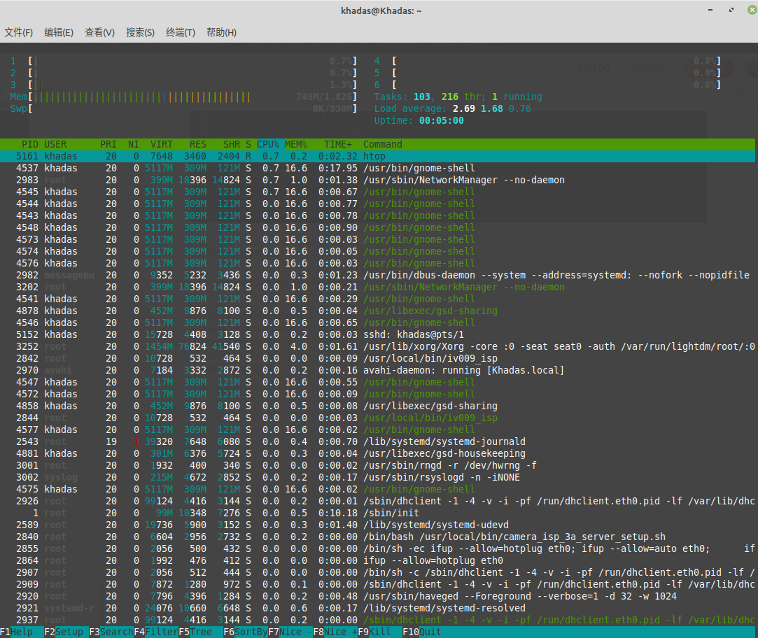Image resolution: width=758 pixels, height=638 pixels.
Task: Select iv009_isp process row PID 2842
Action: coord(377,359)
